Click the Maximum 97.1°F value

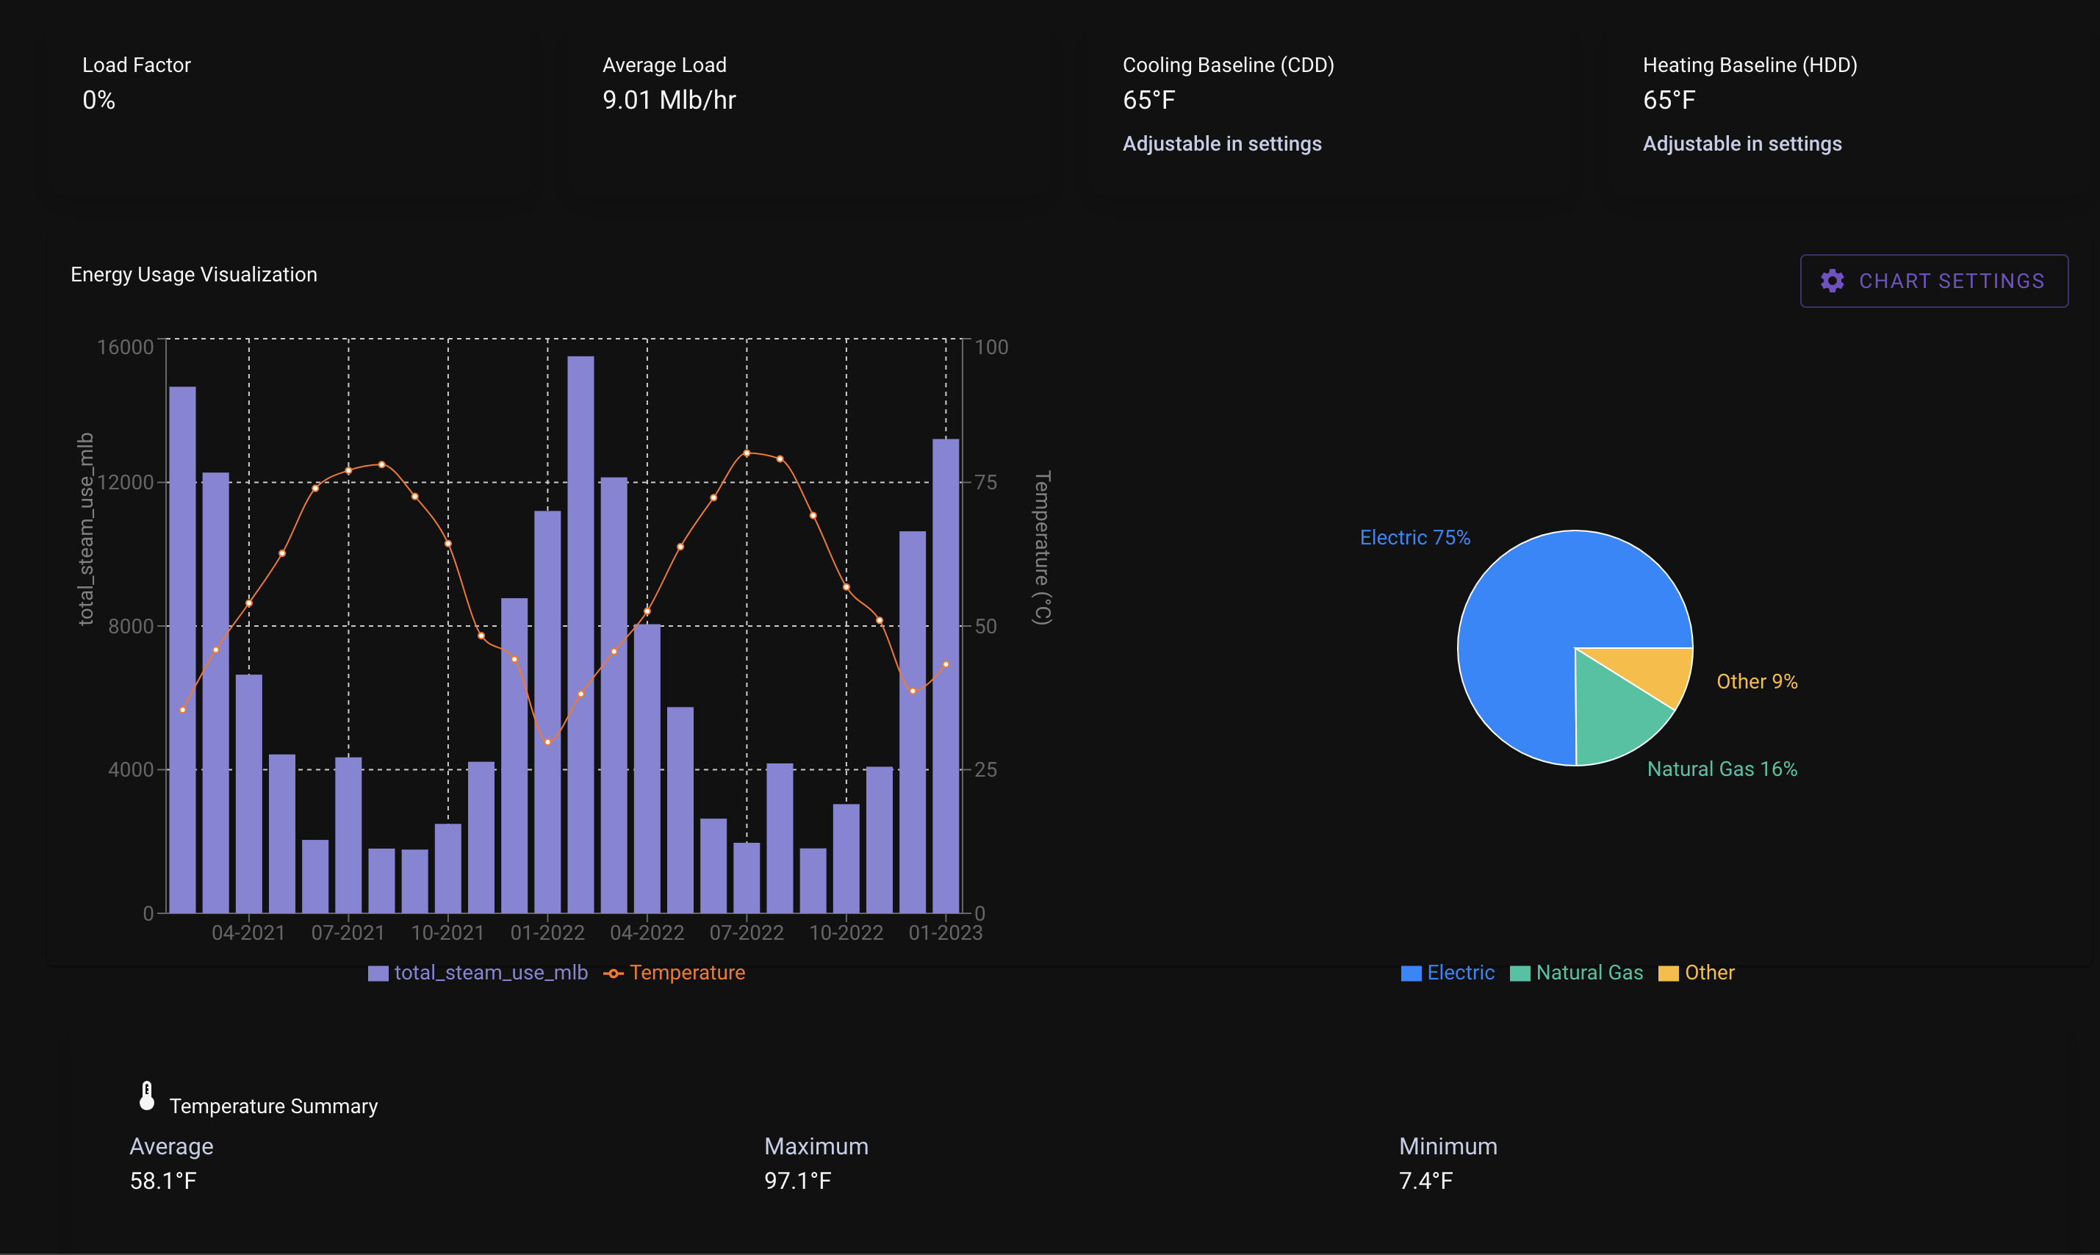point(798,1181)
